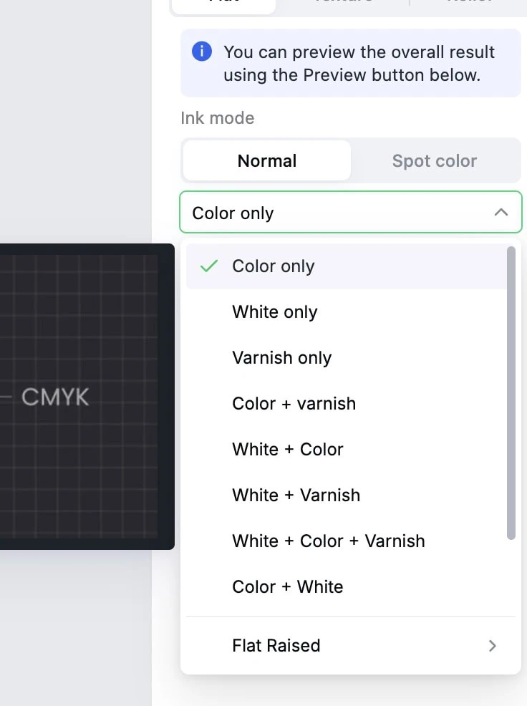
Task: Choose White + Color option
Action: click(346, 450)
